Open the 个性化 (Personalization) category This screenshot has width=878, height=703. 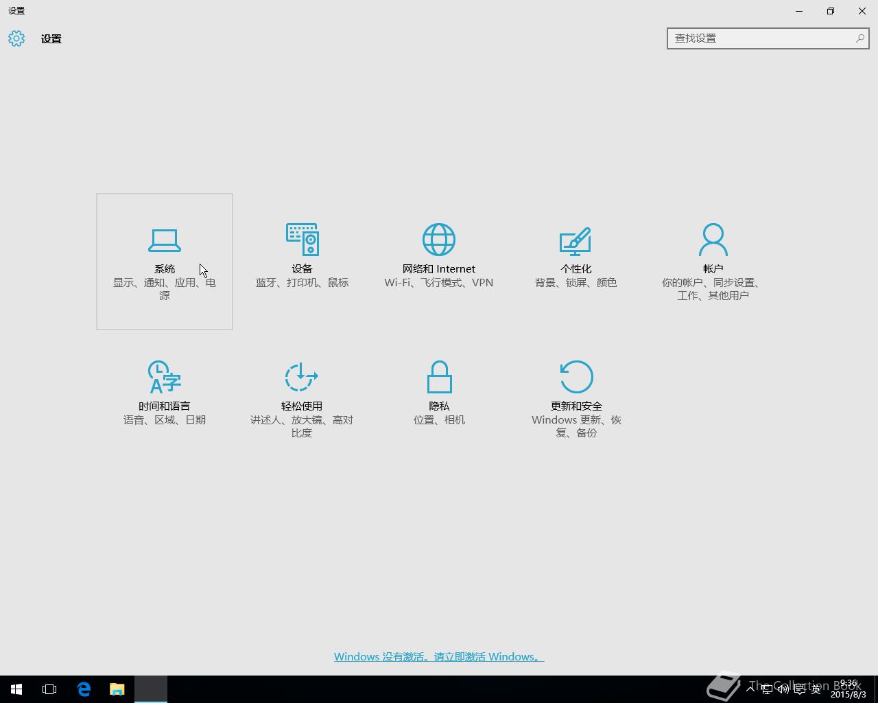coord(576,262)
